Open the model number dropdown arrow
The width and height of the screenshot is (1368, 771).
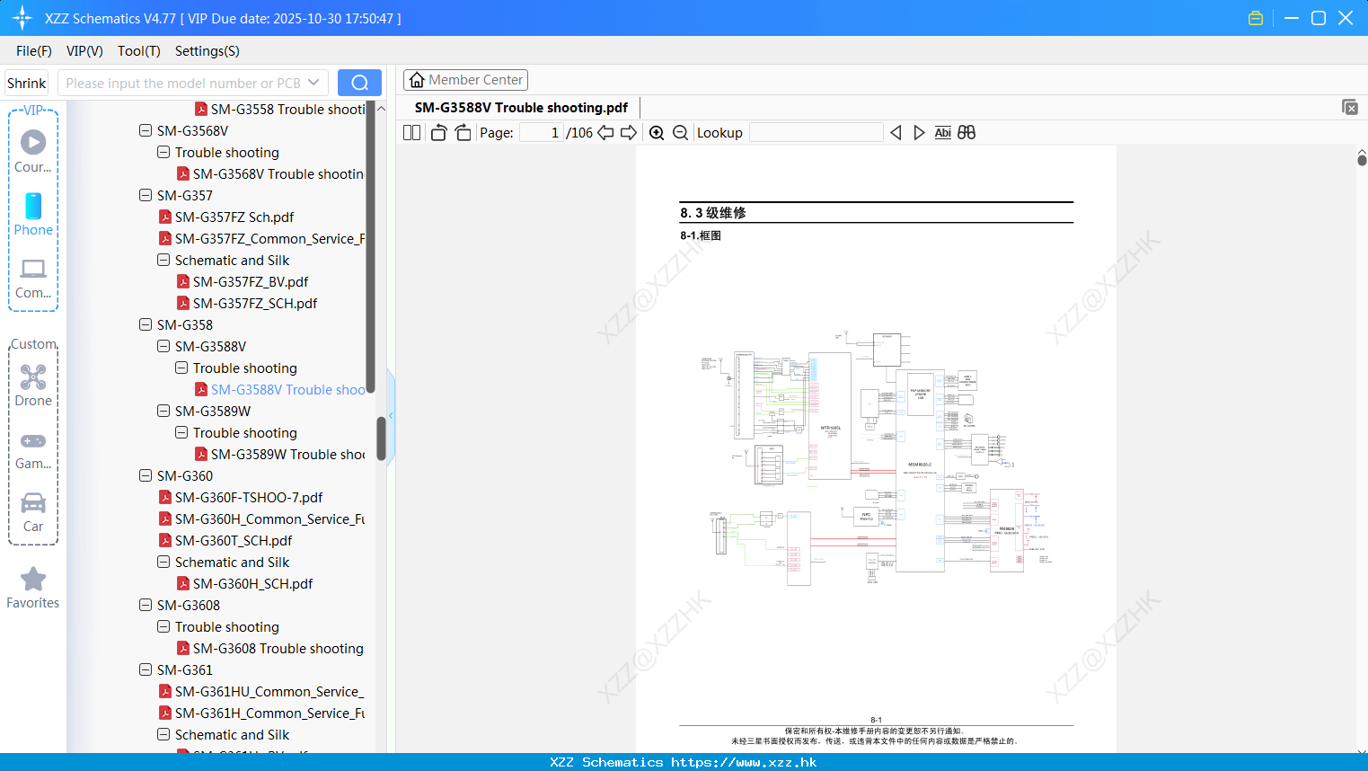(313, 83)
